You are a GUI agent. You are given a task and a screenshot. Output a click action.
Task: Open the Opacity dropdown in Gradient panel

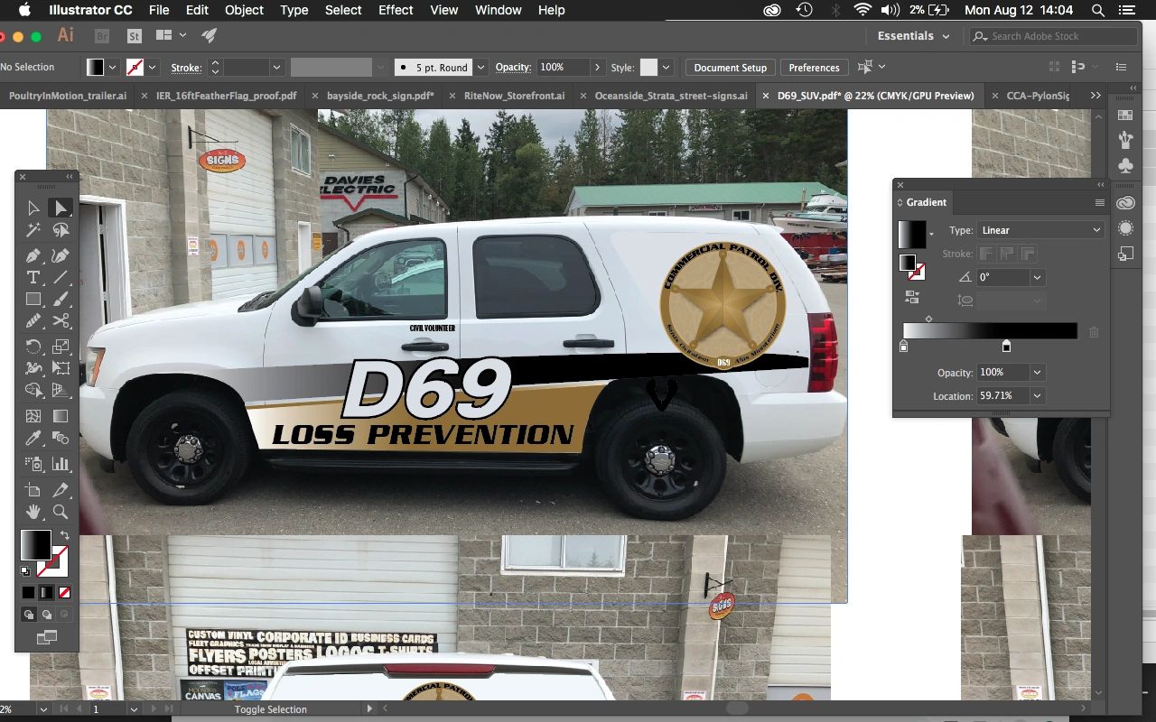[1036, 372]
